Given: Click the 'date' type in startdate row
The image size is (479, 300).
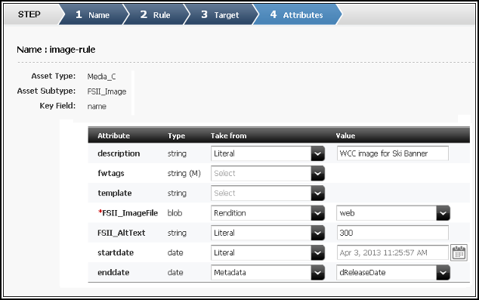Looking at the screenshot, I should point(175,252).
